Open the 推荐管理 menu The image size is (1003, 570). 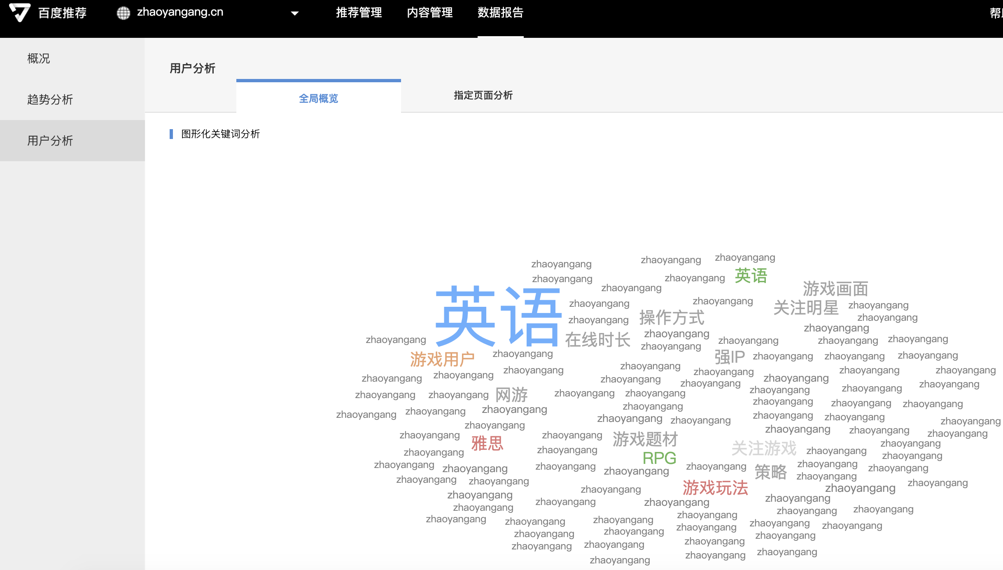(x=359, y=12)
